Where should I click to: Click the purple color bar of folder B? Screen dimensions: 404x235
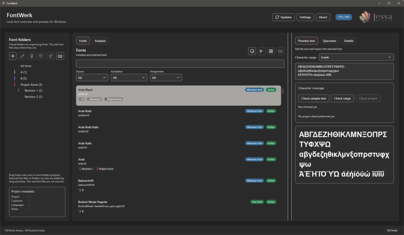point(15,78)
